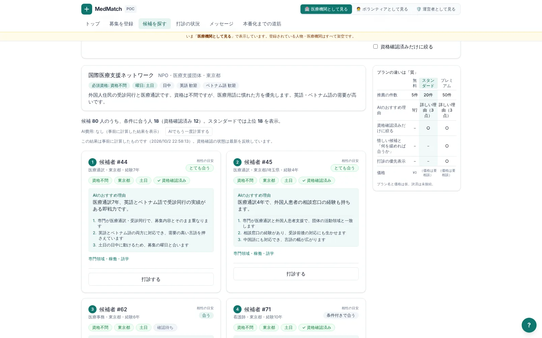542x338 pixels.
Task: Click 資格確認済み tag on 候補者 #71
Action: pos(317,328)
